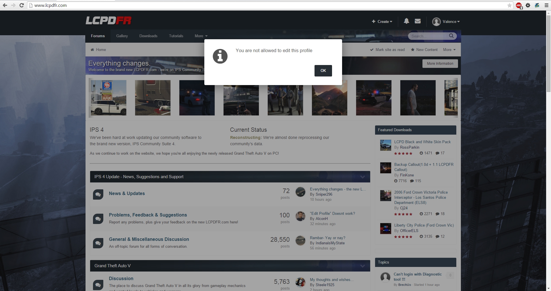Click the browser address bar
The width and height of the screenshot is (551, 291).
pyautogui.click(x=270, y=5)
